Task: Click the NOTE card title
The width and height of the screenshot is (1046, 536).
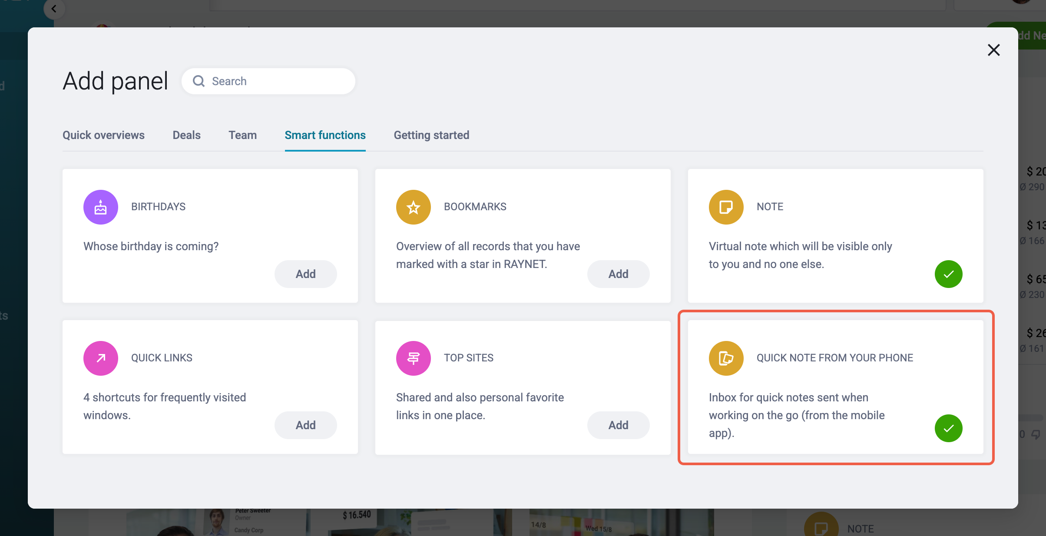Action: coord(770,207)
